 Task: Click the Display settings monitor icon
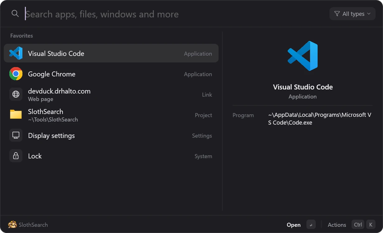(x=16, y=135)
